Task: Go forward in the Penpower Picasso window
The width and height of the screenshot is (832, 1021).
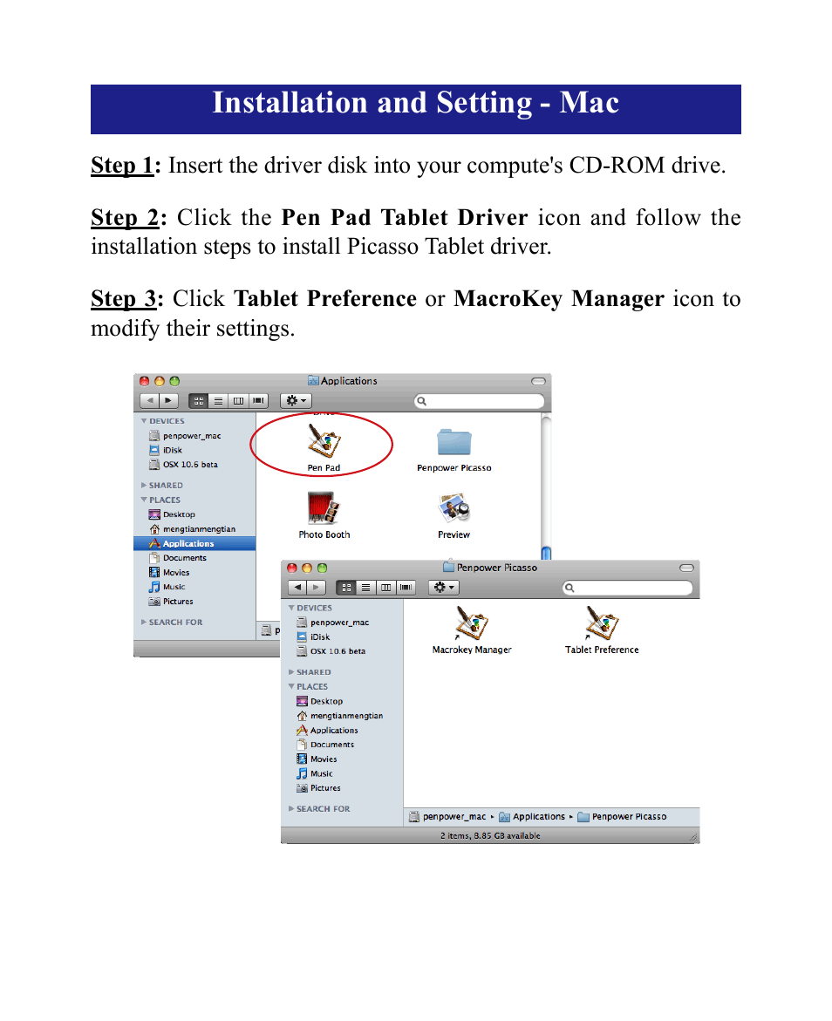Action: pyautogui.click(x=316, y=588)
